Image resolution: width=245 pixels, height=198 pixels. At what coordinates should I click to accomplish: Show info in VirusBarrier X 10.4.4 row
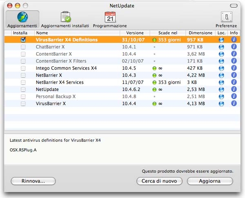click(x=234, y=103)
